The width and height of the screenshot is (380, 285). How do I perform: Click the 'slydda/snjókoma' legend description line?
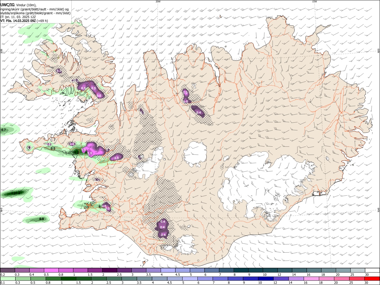(x=35, y=13)
